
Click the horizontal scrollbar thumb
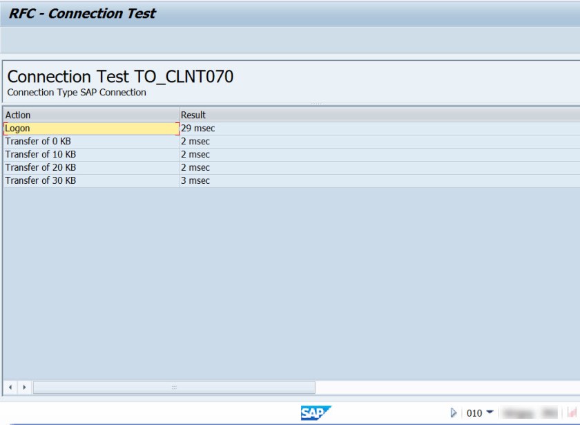(x=174, y=387)
